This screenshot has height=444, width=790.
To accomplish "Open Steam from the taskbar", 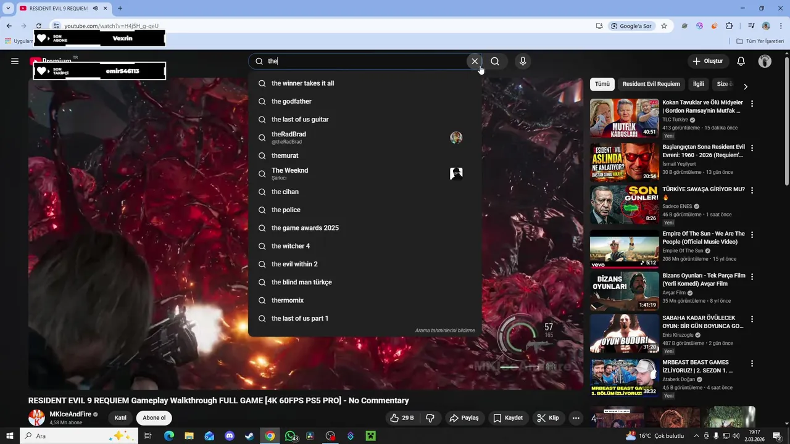I will (x=249, y=436).
